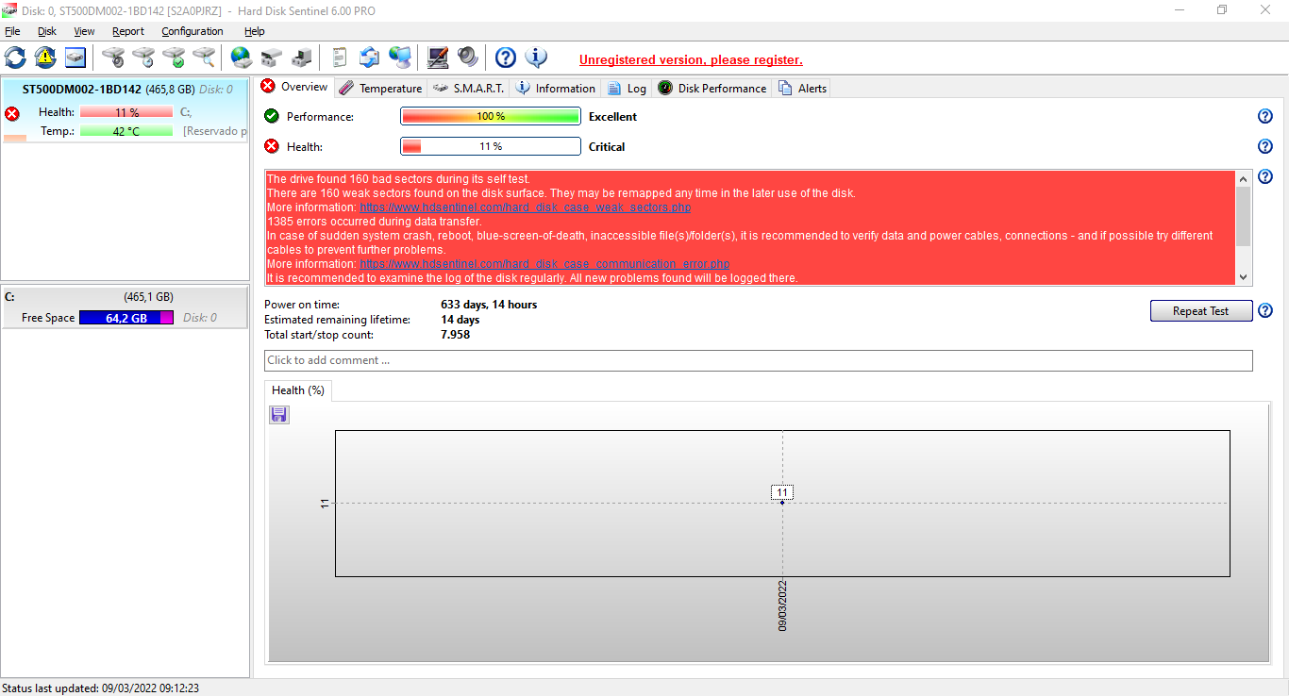Click the sidebar Temp. 42 °C bar
This screenshot has width=1289, height=696.
point(126,131)
